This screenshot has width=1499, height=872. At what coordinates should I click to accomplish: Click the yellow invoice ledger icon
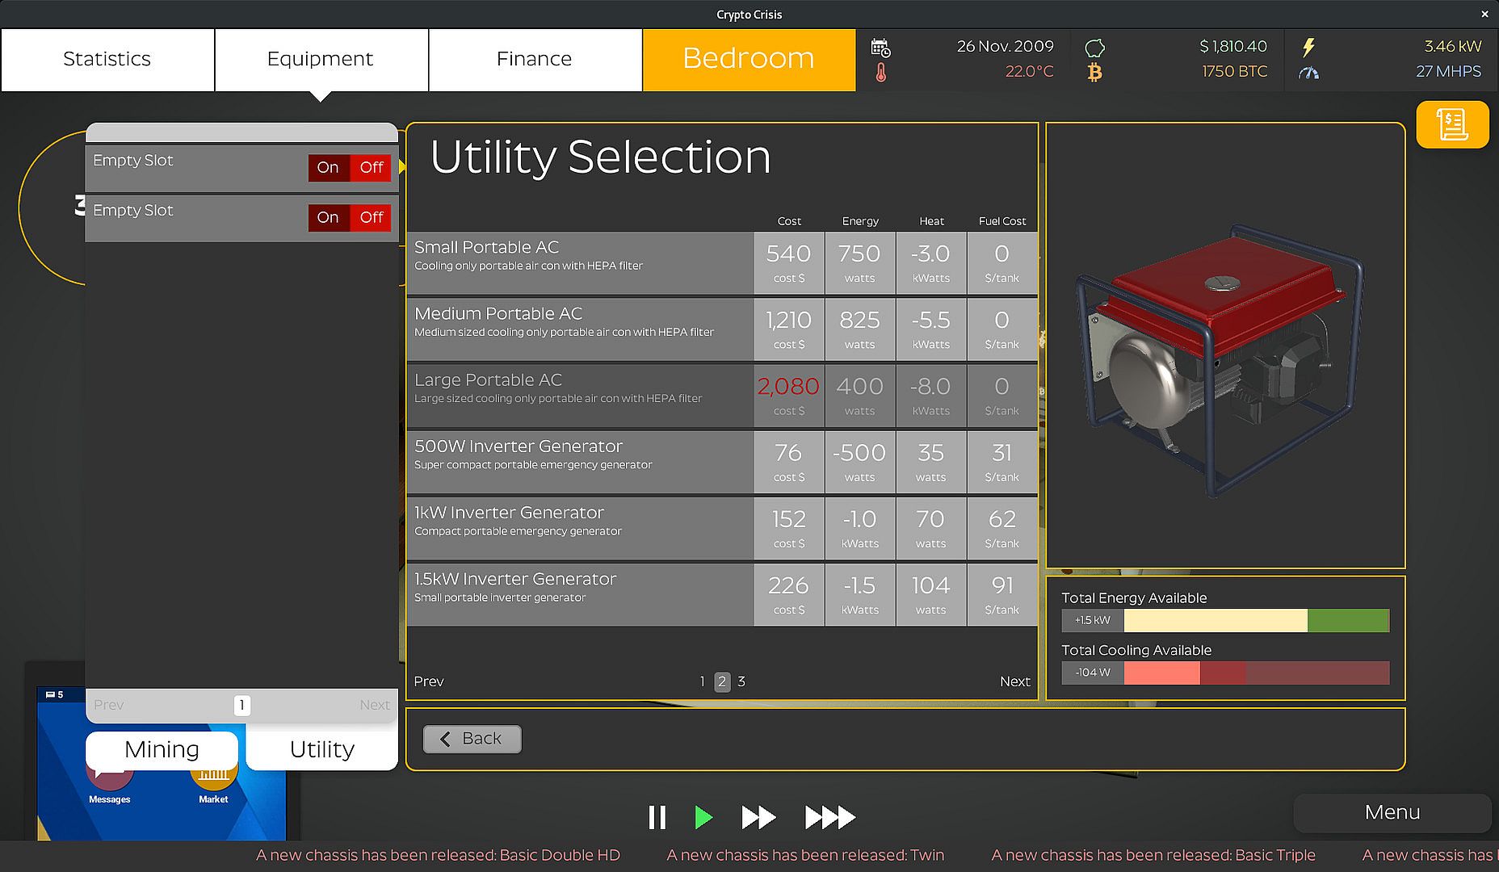pyautogui.click(x=1451, y=124)
